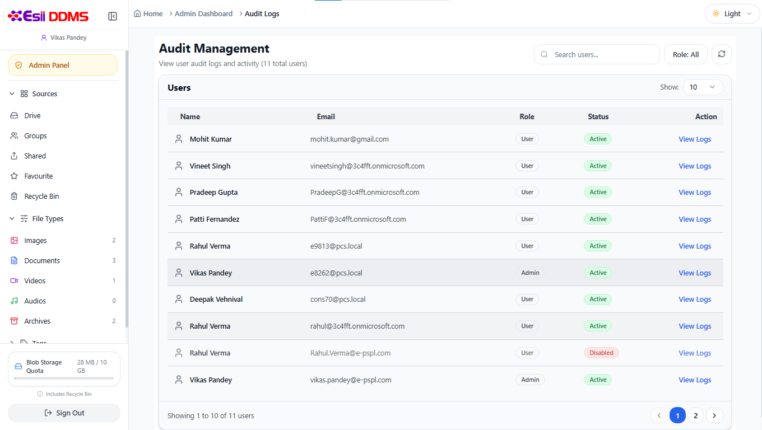Click the previous page arrow
Viewport: 762px width, 430px height.
coord(659,415)
